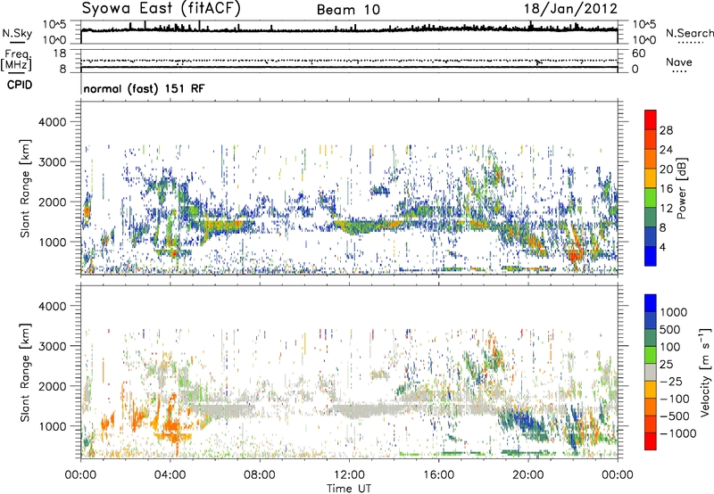Select the "Beam 10" header label
Viewport: 714px width, 494px height.
[348, 10]
